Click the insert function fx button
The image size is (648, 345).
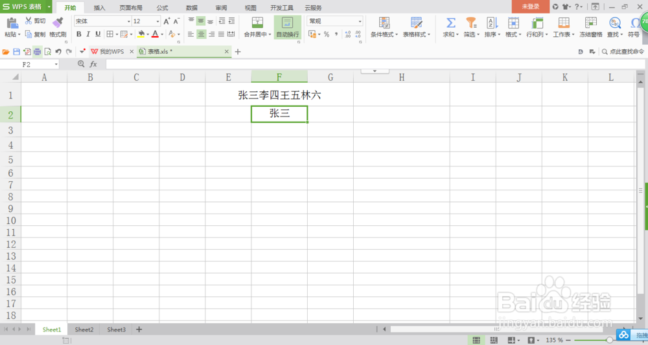point(93,64)
